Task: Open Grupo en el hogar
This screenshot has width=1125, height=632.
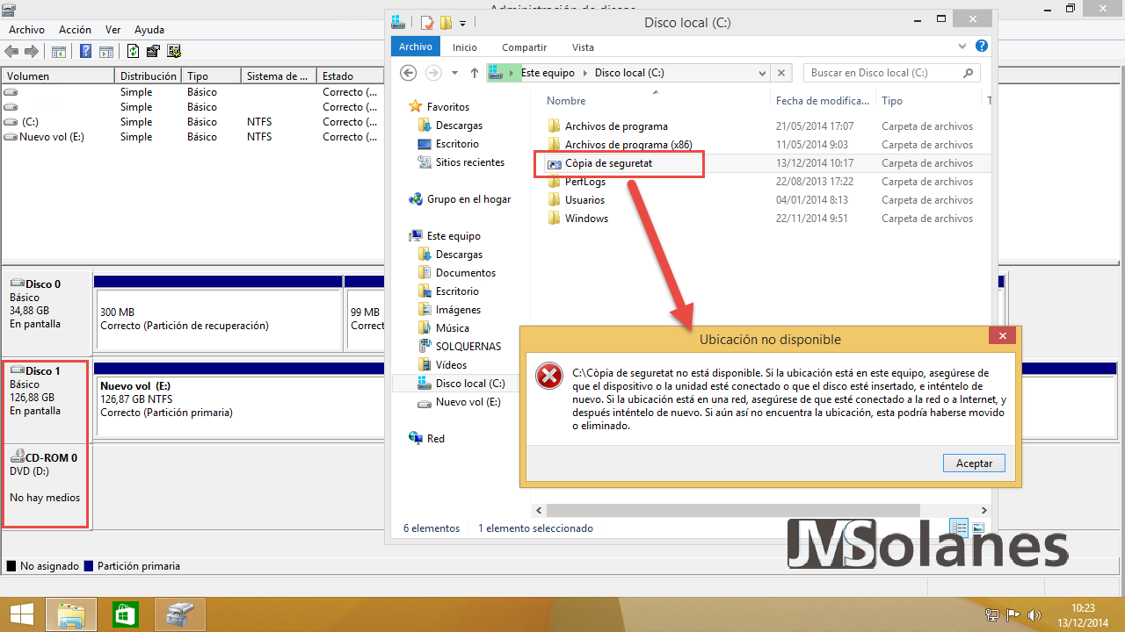Action: click(x=468, y=199)
